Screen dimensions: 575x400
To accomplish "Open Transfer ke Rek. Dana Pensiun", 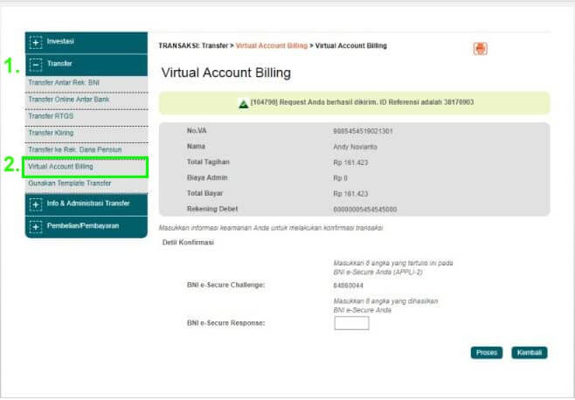I will pos(87,150).
